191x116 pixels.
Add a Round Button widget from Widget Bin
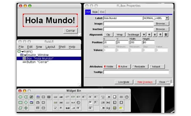pos(61,108)
